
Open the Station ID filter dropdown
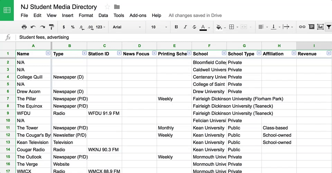[119, 53]
